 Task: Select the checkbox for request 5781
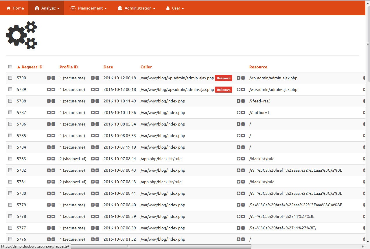coord(10,181)
